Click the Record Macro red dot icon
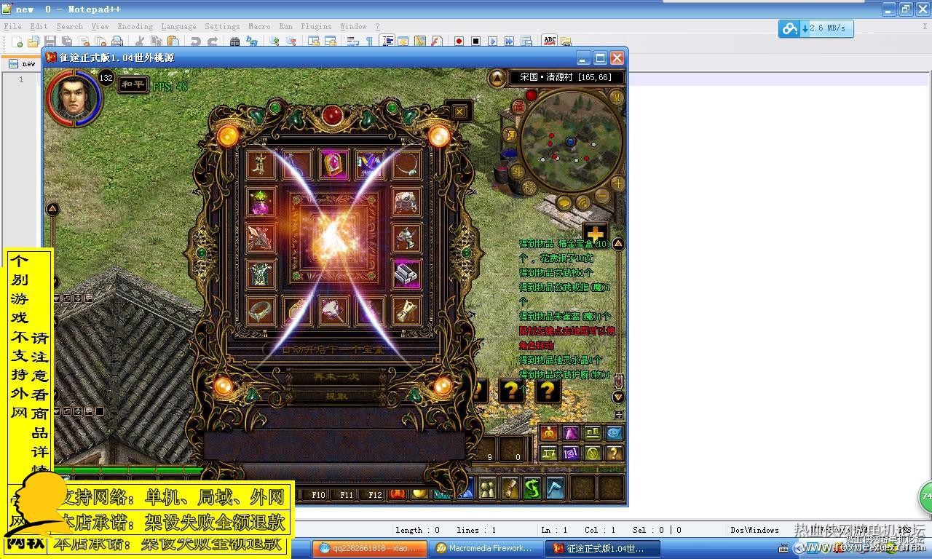The height and width of the screenshot is (559, 932). click(459, 41)
